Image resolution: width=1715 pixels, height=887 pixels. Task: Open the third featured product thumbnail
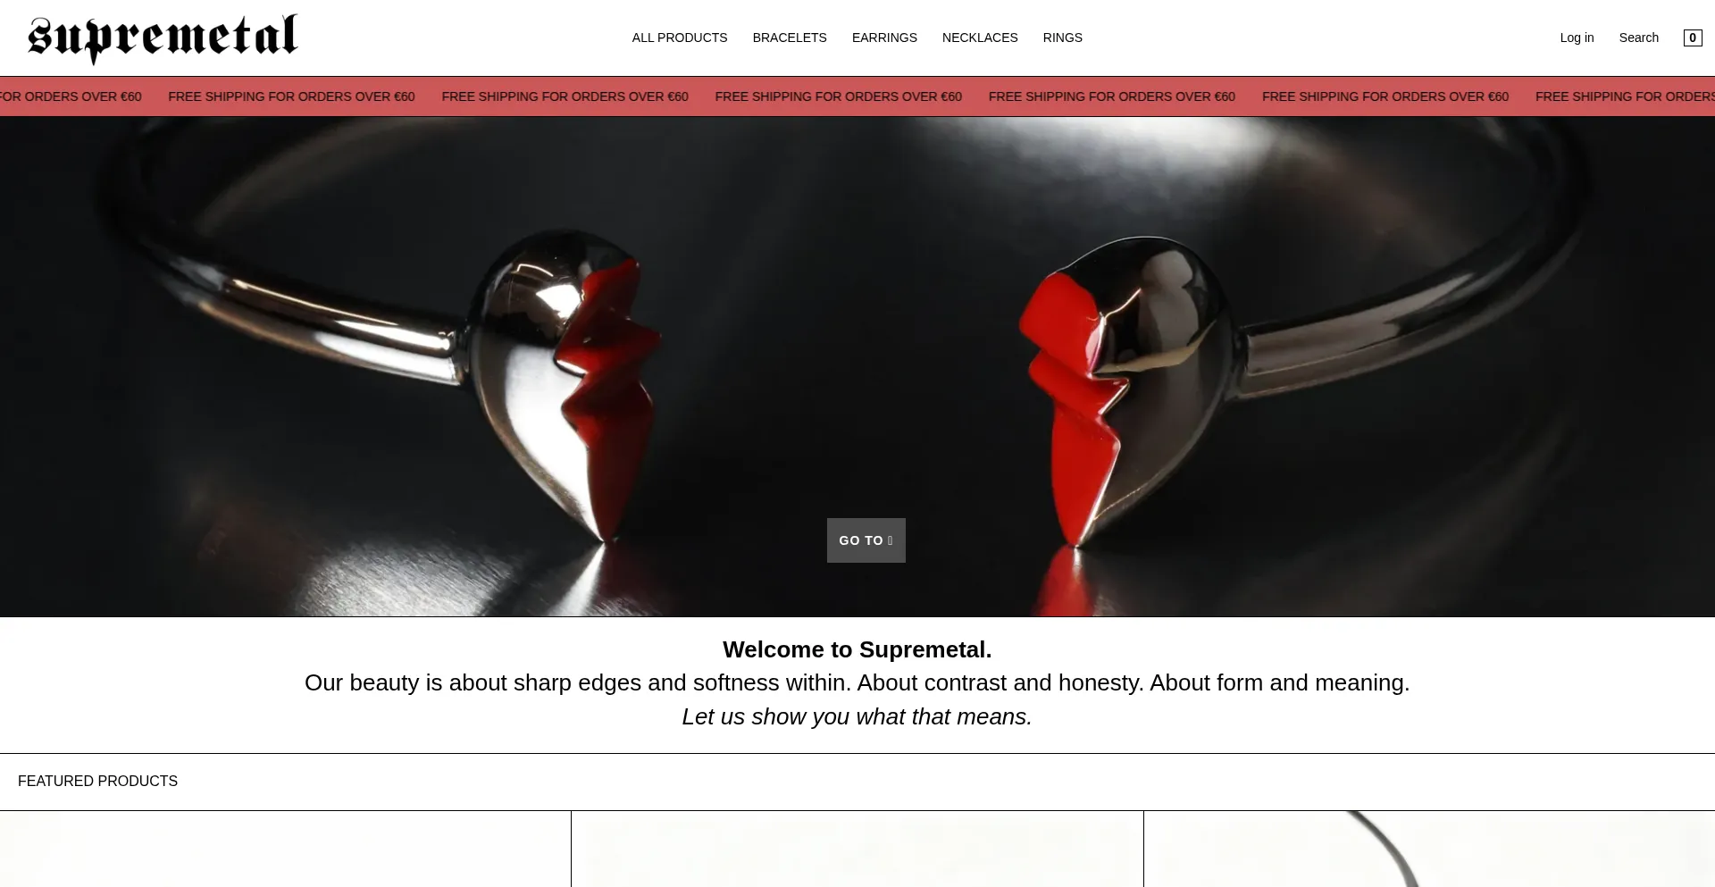[x=1429, y=849]
